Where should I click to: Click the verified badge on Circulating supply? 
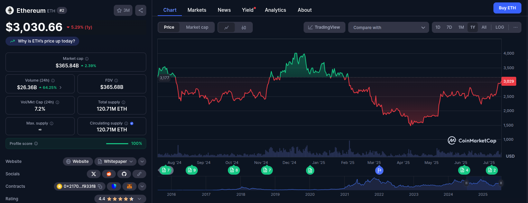point(132,123)
